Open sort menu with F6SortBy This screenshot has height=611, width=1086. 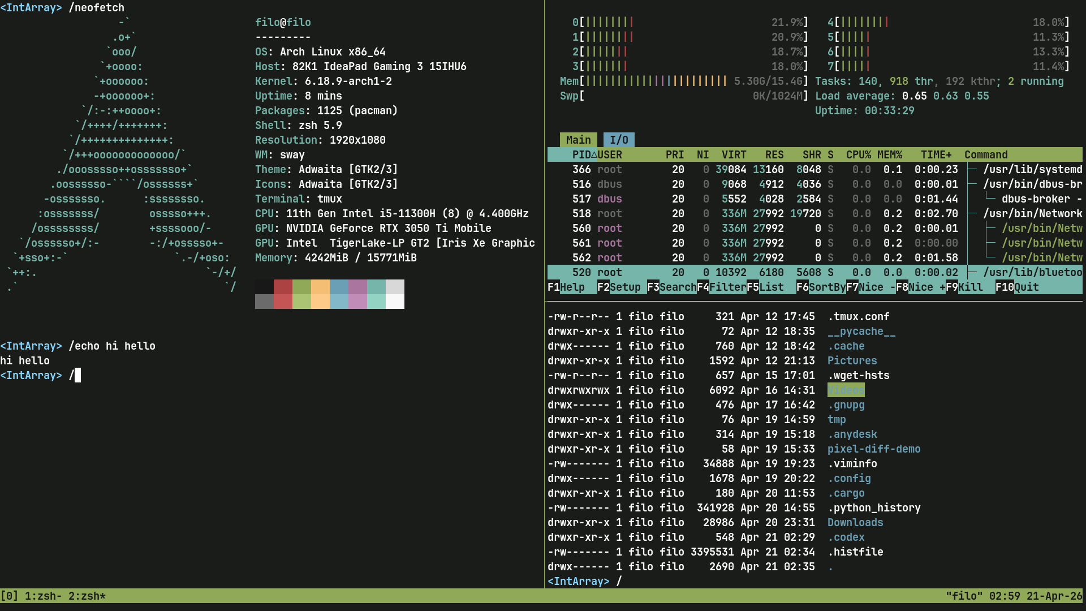[819, 287]
